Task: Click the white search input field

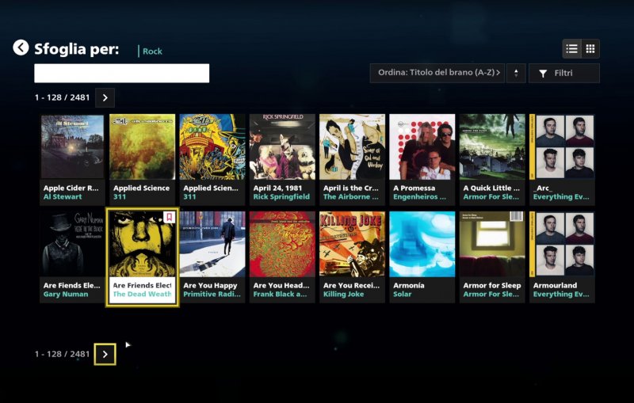Action: point(121,74)
